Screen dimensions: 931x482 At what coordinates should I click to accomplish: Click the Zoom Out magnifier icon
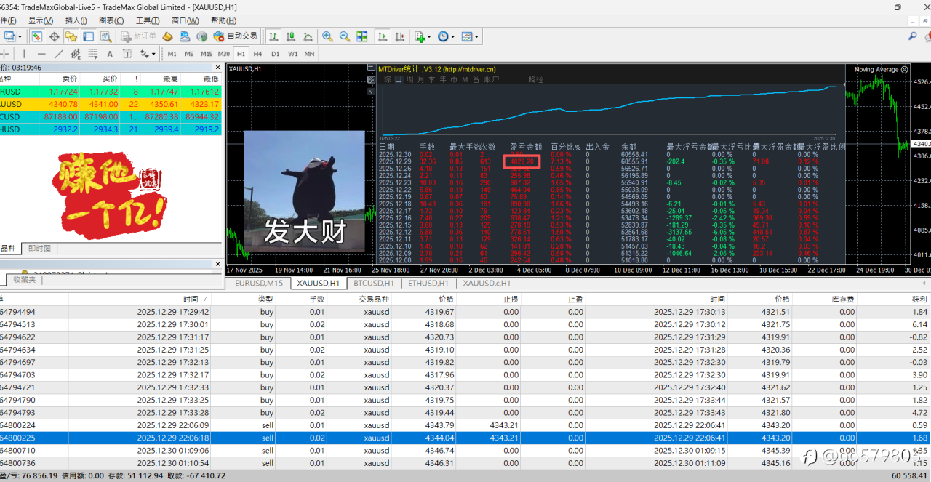point(344,36)
